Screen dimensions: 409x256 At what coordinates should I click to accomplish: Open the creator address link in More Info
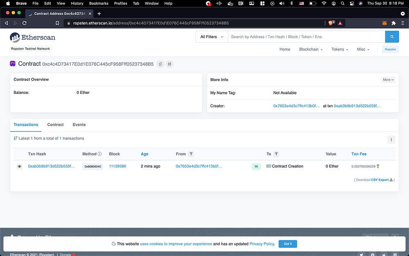[x=297, y=106]
